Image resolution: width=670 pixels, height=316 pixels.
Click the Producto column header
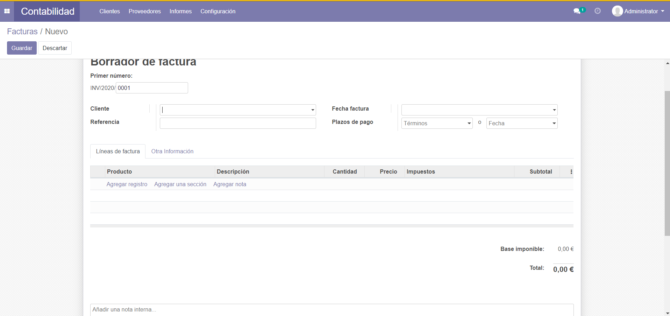pos(159,171)
